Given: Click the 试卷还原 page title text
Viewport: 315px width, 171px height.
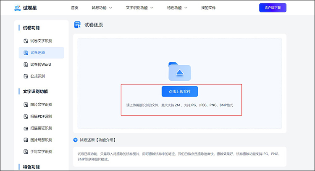Looking at the screenshot, I should [x=94, y=25].
